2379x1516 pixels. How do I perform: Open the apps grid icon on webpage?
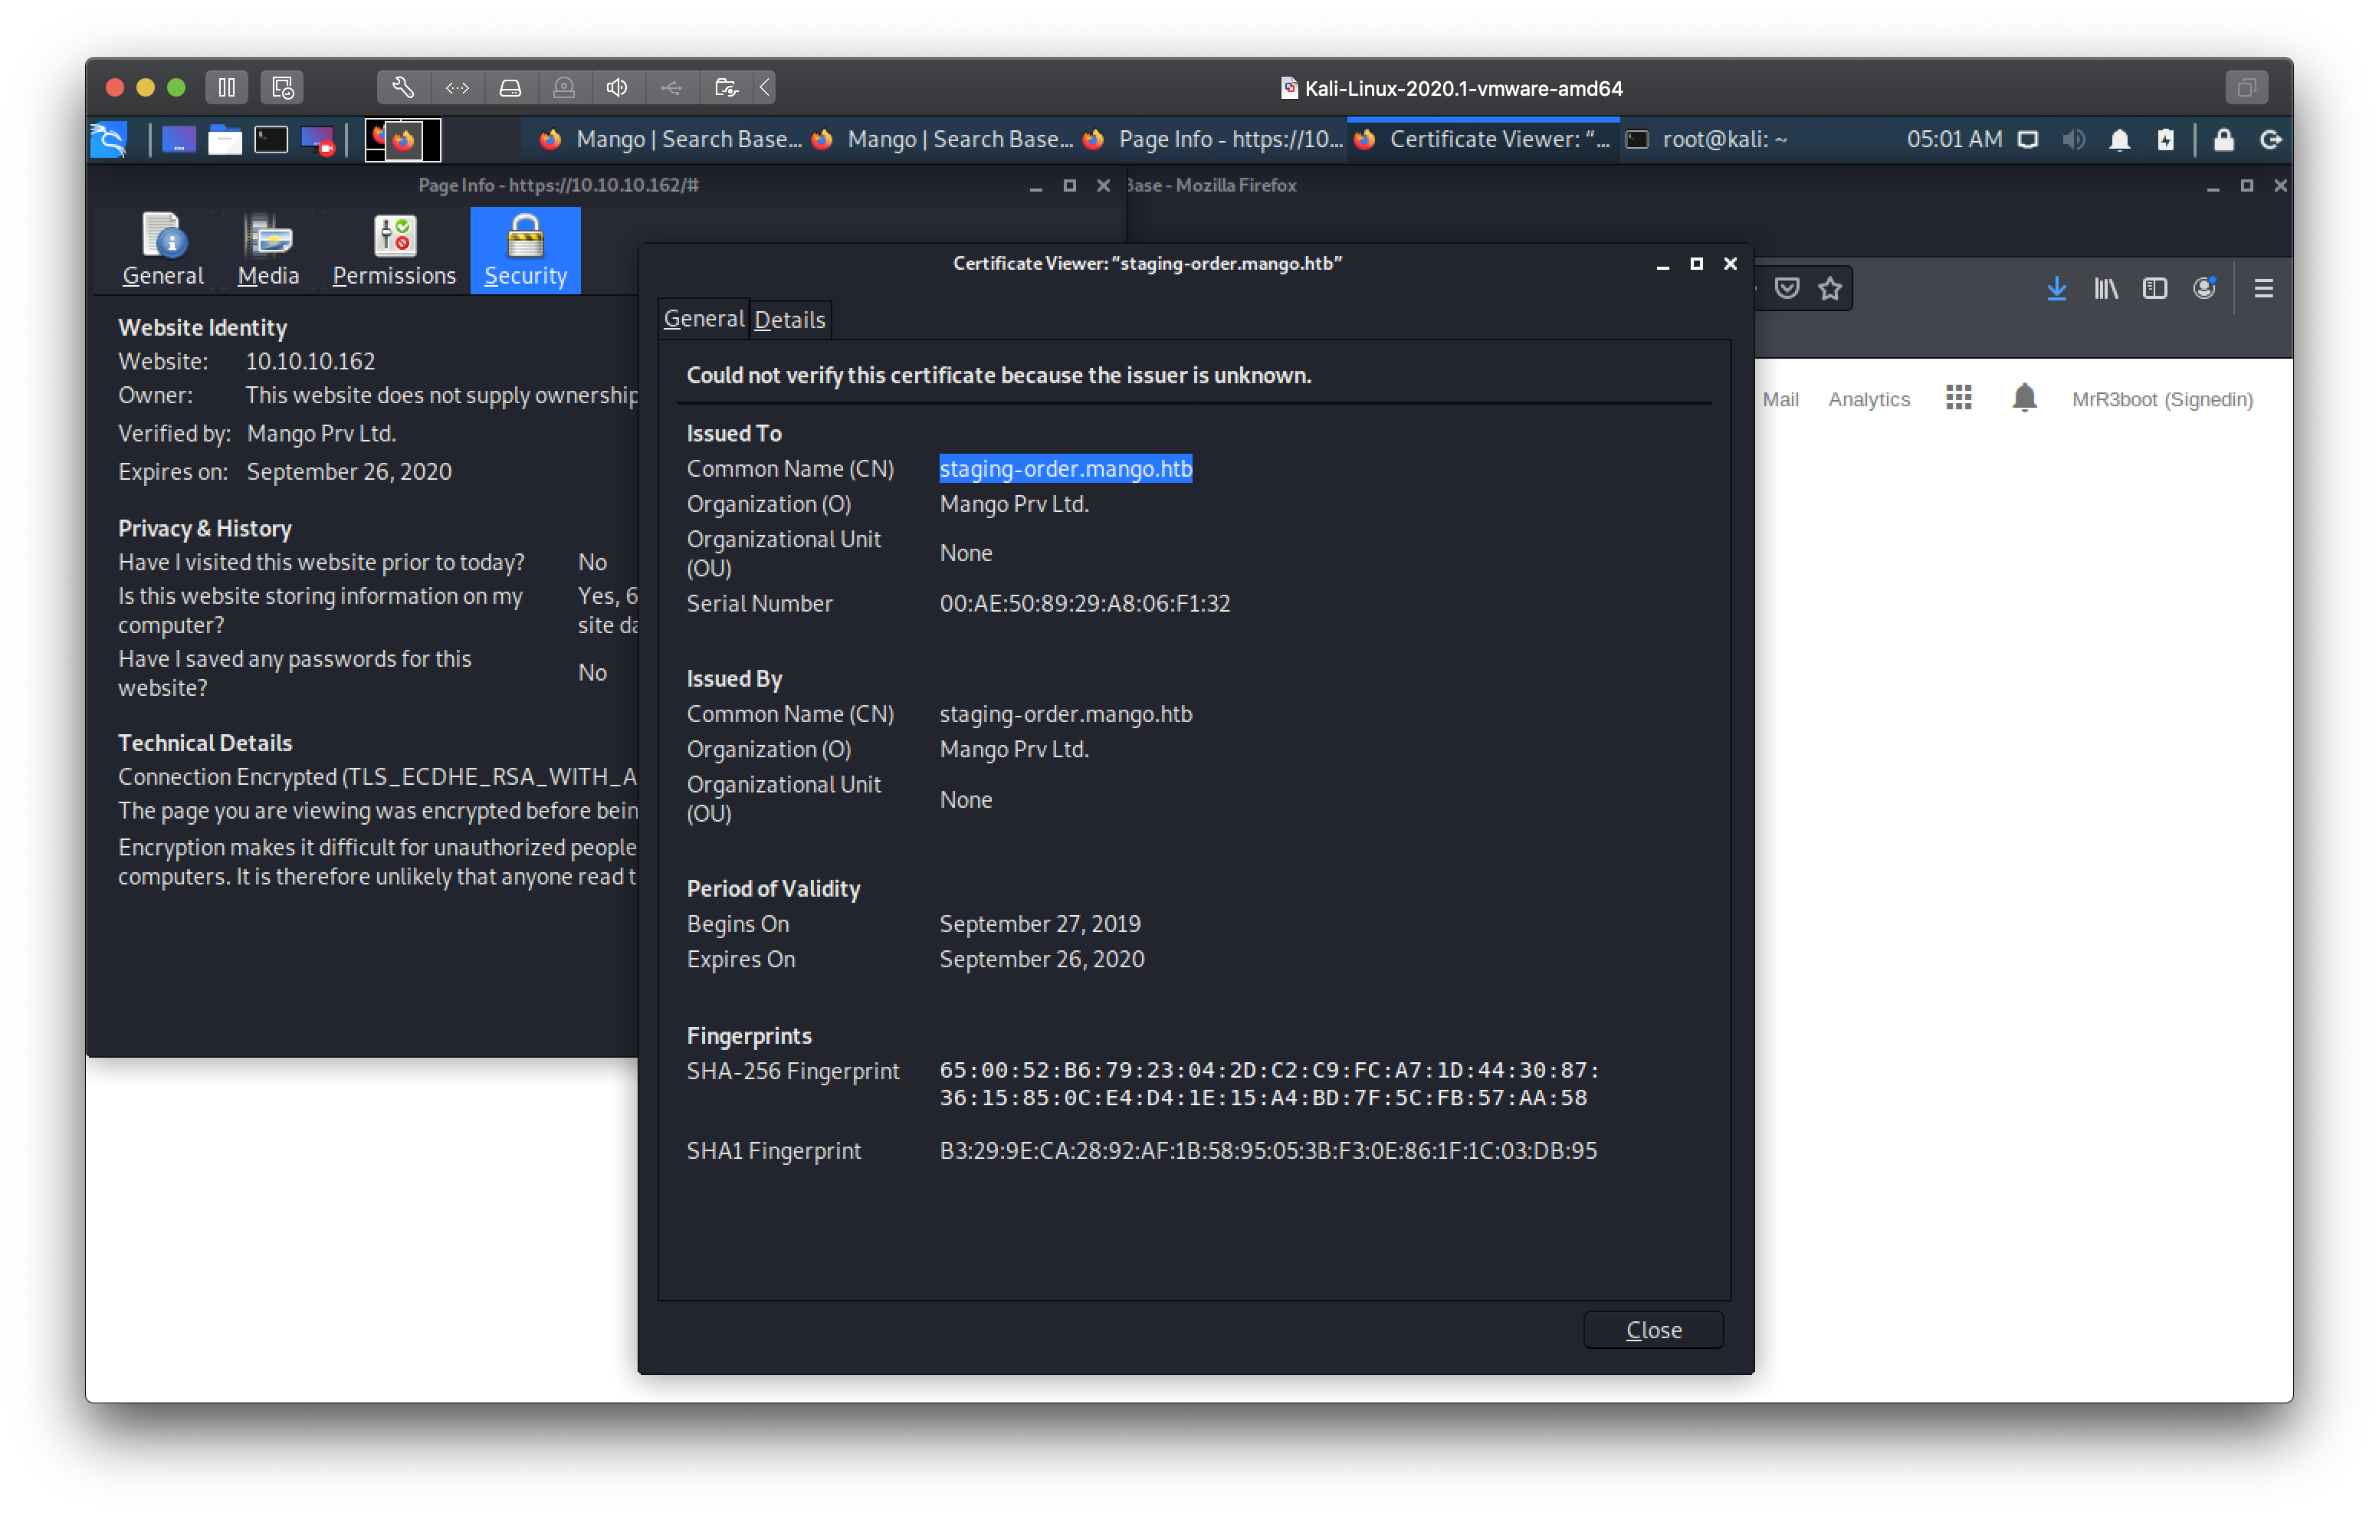[1958, 399]
